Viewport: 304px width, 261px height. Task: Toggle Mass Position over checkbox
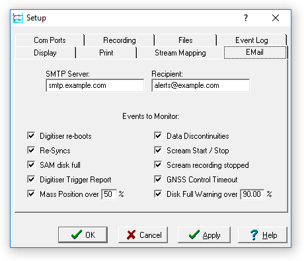point(31,194)
